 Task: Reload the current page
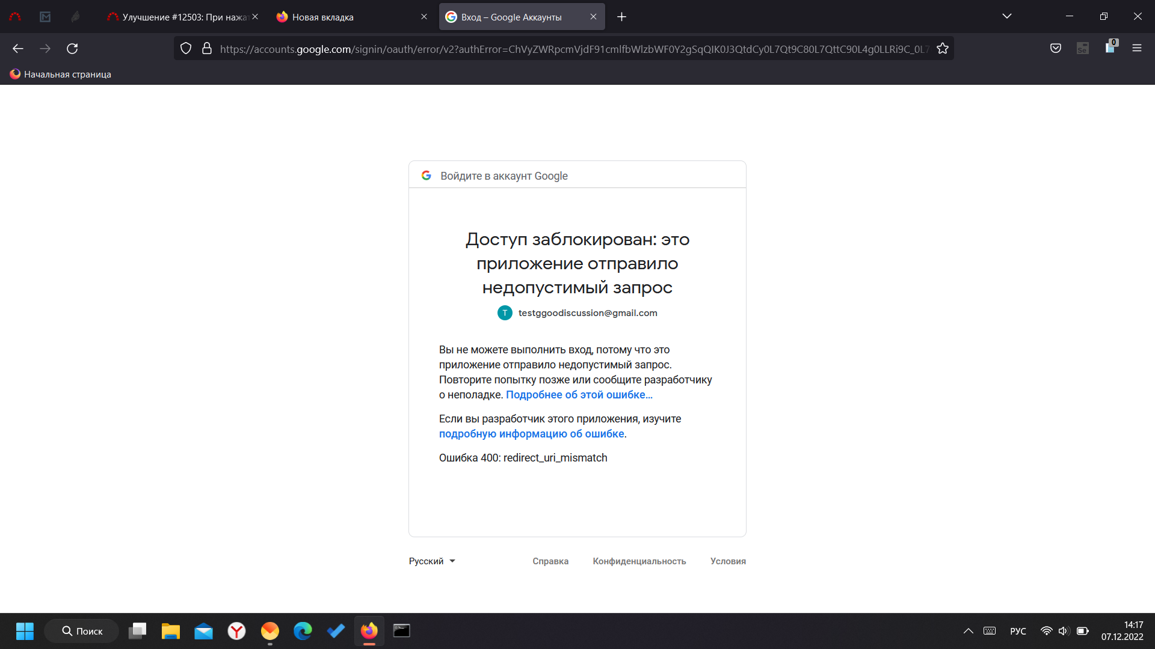pos(72,49)
